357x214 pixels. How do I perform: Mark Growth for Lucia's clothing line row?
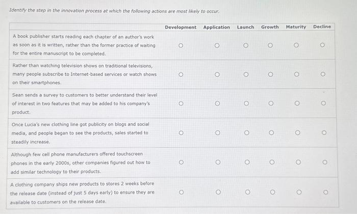pos(271,132)
